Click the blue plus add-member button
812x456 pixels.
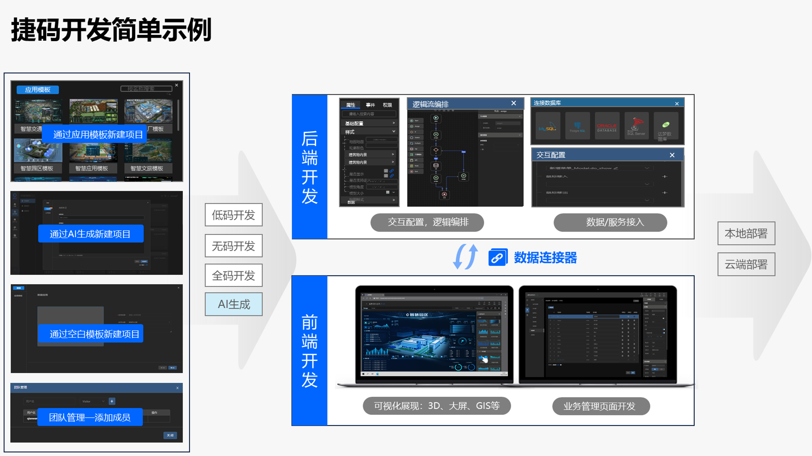point(112,401)
